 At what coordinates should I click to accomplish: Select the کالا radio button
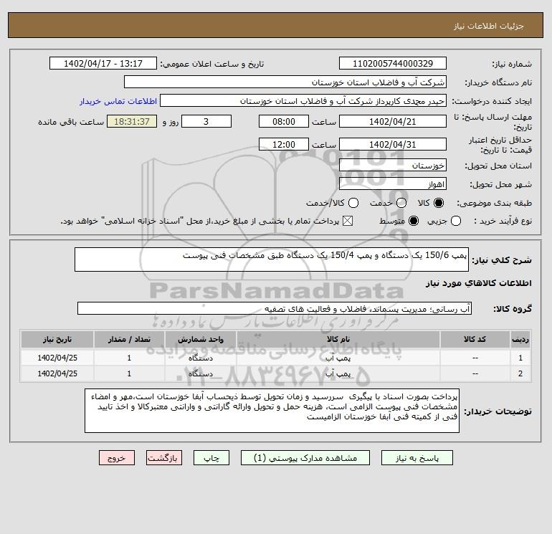[439, 203]
